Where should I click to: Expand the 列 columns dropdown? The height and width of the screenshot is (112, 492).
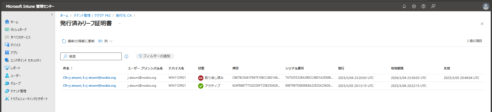[x=106, y=41]
